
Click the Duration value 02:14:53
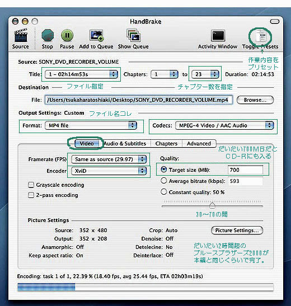[262, 74]
